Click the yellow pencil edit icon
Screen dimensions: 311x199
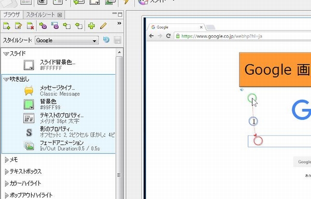click(x=103, y=26)
